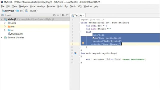160x90 pixels.
Task: Open the Refactor menu
Action: (x=51, y=6)
